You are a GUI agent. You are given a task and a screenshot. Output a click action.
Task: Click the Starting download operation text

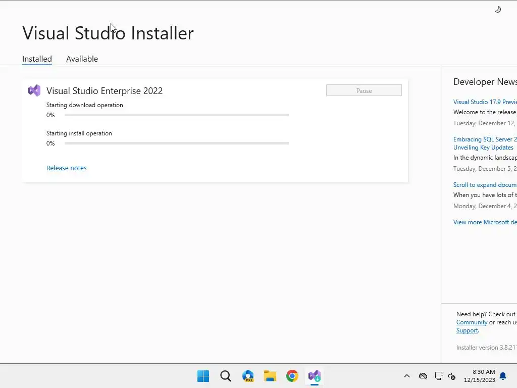click(85, 105)
